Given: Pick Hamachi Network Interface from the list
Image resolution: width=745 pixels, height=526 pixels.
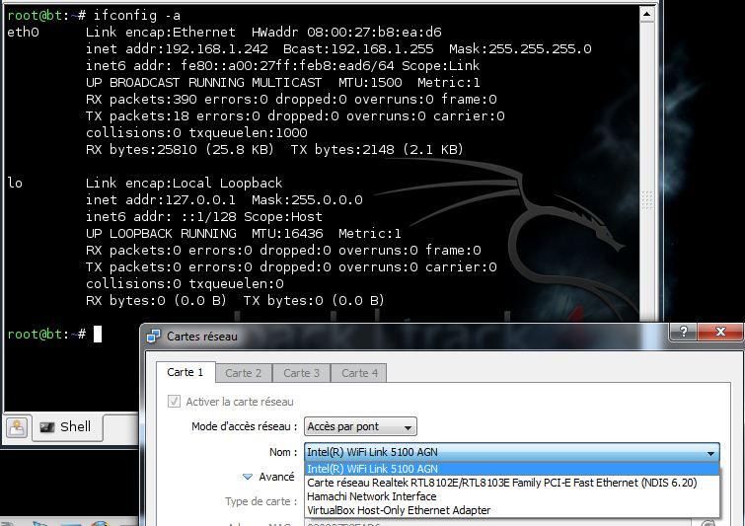Looking at the screenshot, I should click(512, 496).
